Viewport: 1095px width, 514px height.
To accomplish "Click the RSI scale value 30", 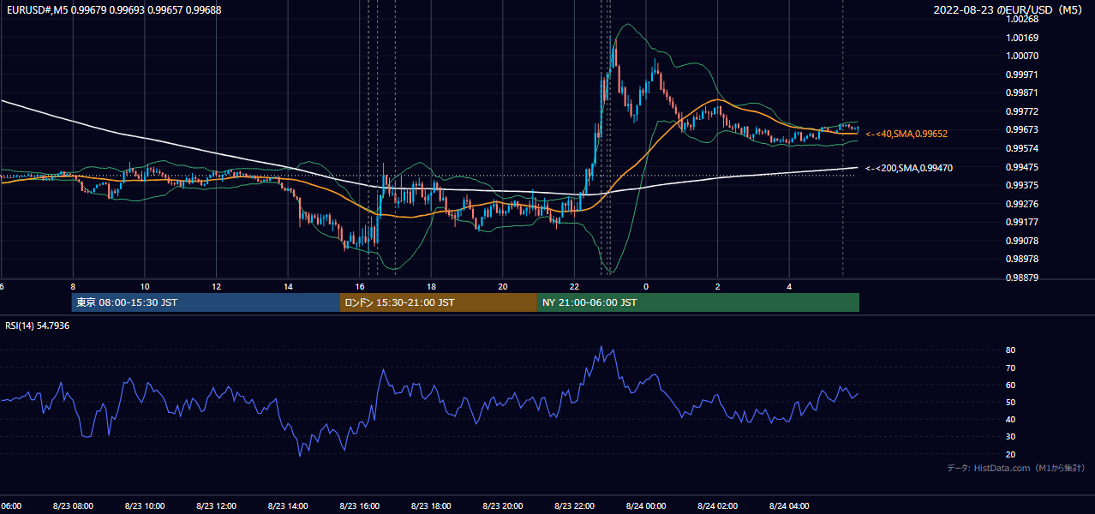I will coord(1011,437).
